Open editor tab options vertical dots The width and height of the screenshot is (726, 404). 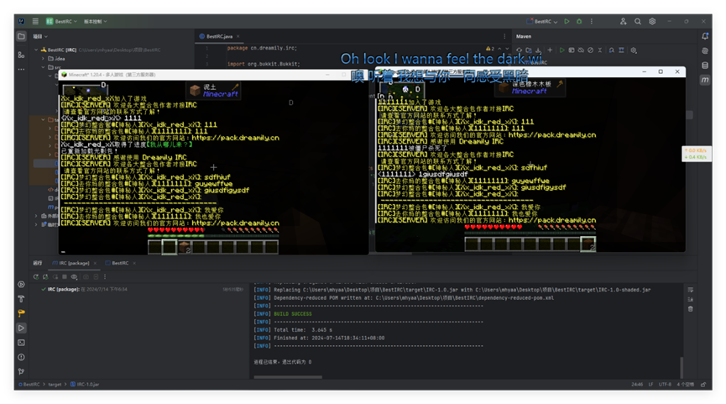(504, 36)
